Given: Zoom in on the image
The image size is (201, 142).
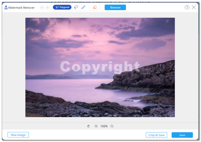Looking at the screenshot, I should coord(96,126).
